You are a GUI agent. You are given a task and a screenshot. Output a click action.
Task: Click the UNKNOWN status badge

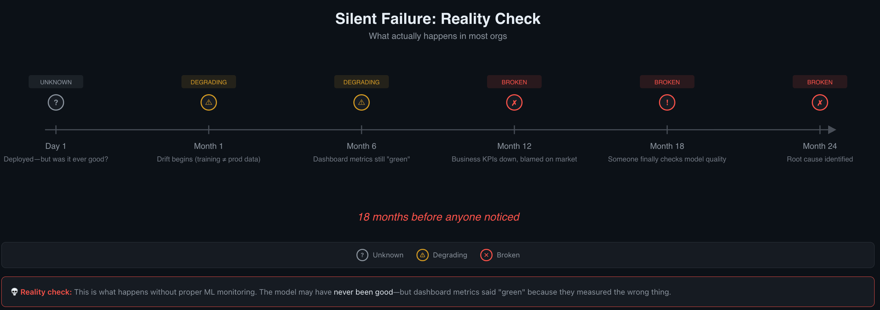[56, 82]
